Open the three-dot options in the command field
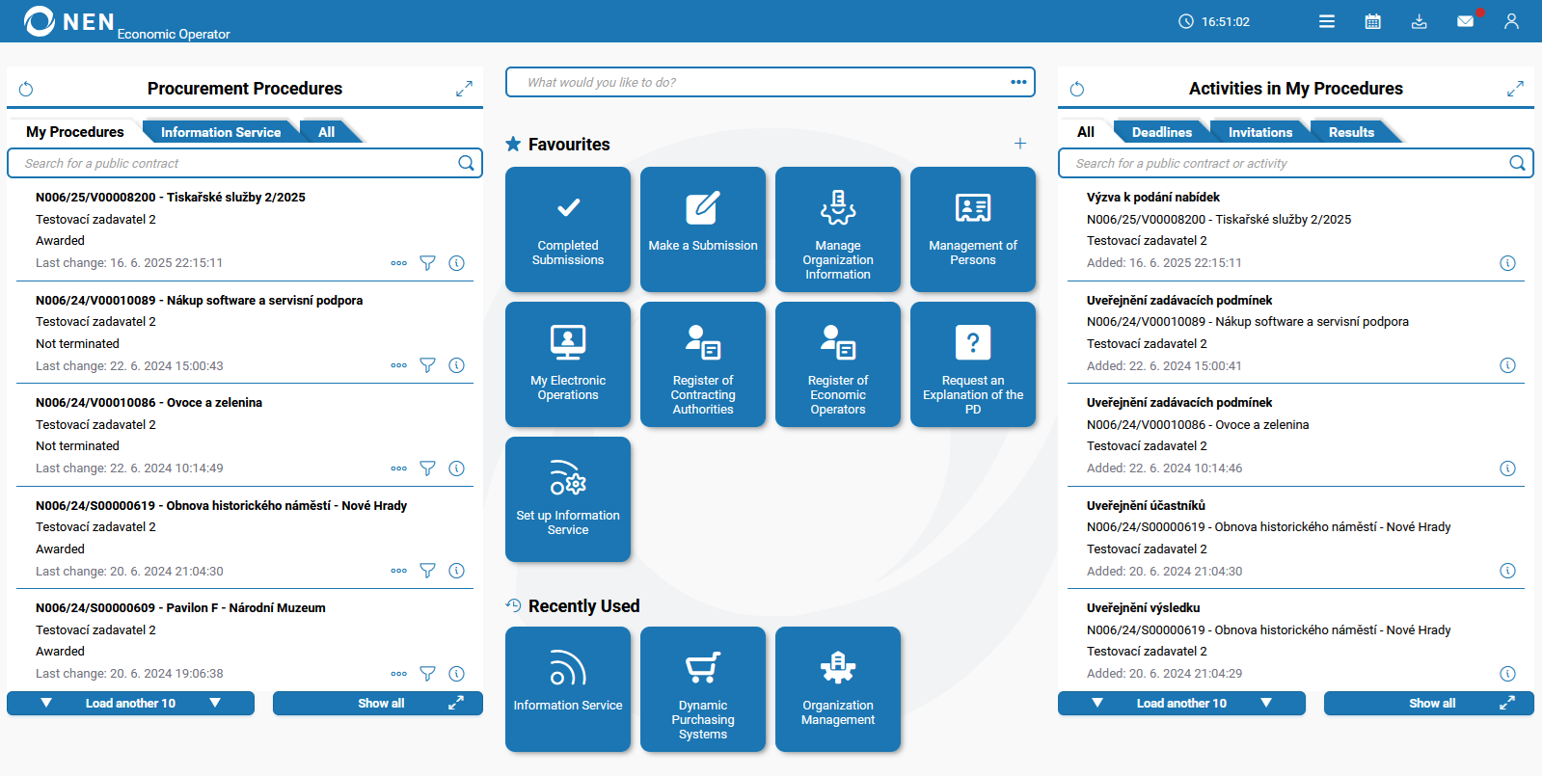The height and width of the screenshot is (776, 1542). tap(1018, 82)
